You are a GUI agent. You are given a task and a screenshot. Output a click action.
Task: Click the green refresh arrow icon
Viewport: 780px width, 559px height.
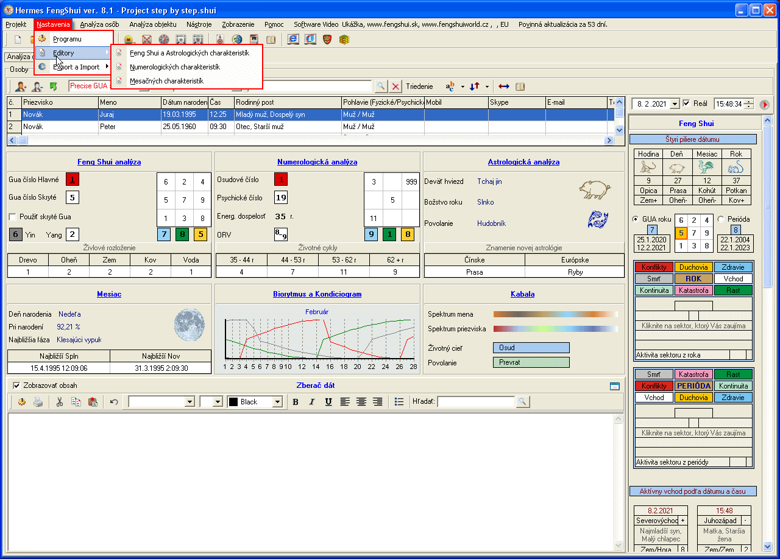click(x=53, y=86)
